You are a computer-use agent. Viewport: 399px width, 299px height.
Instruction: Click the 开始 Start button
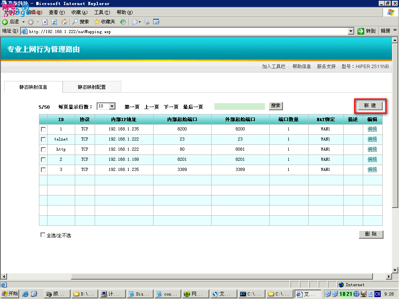point(10,294)
